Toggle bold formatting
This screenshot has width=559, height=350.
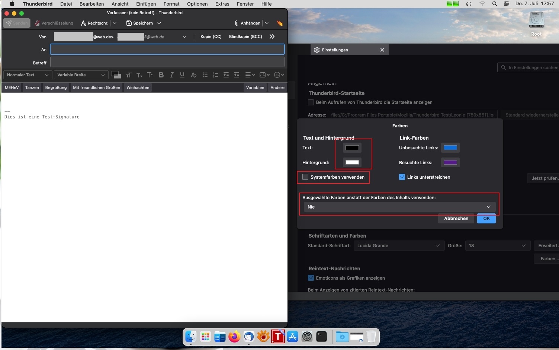pyautogui.click(x=161, y=75)
